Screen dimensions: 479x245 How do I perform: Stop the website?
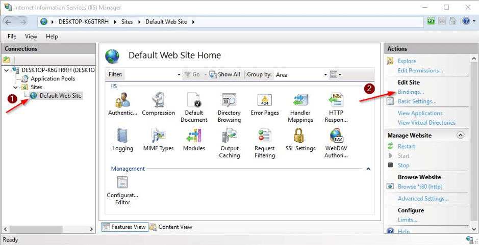click(x=403, y=166)
